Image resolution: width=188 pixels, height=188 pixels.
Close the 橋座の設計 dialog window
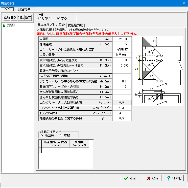184,3
